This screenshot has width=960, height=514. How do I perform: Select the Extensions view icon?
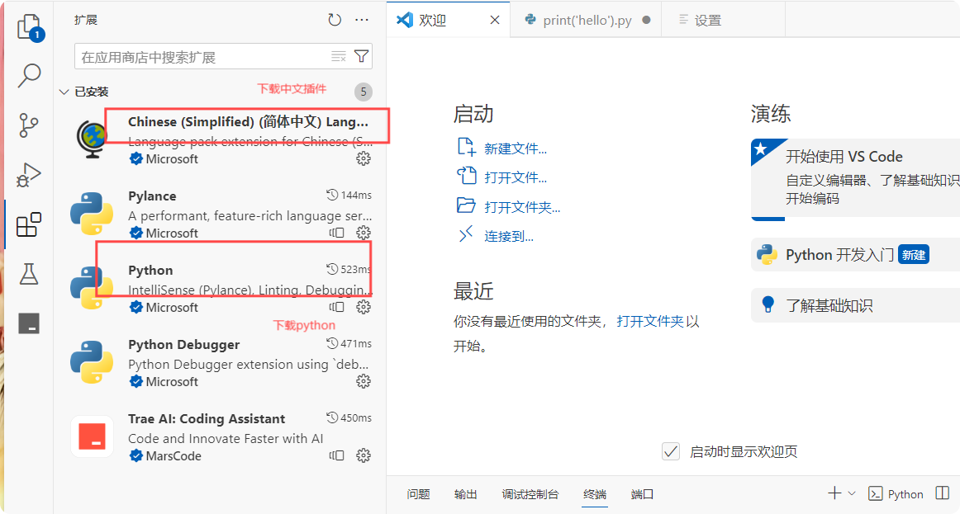pyautogui.click(x=29, y=224)
